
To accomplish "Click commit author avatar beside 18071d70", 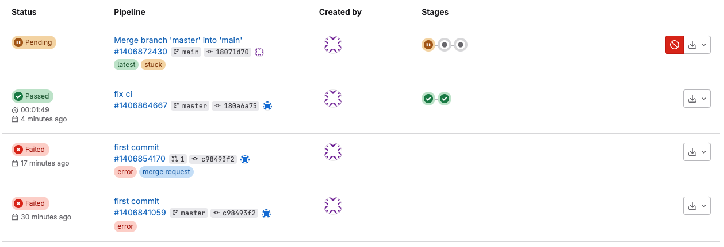I will [259, 52].
